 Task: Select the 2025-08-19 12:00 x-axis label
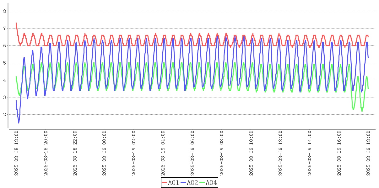pos(280,154)
